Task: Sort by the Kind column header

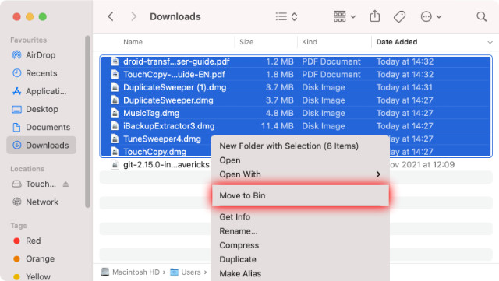Action: coord(310,42)
